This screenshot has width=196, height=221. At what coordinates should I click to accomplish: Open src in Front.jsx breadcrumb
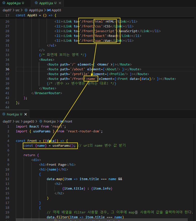(x=18, y=121)
